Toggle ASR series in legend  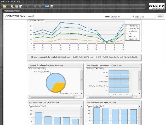pos(129,34)
